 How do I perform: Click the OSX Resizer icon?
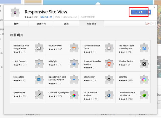pos(109,80)
